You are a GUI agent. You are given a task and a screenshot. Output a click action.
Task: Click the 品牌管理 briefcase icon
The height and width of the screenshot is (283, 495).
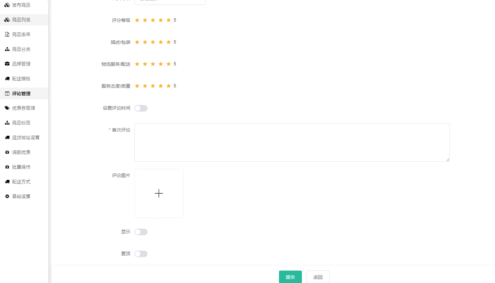[7, 64]
